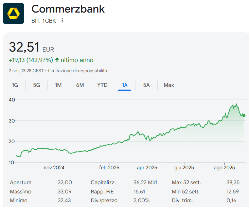
Task: Click the 52-week high value 38,35
Action: tap(233, 183)
